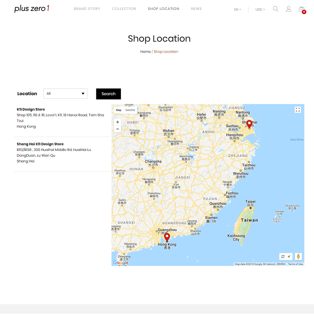Viewport: 314px width, 314px height.
Task: Zoom out the map with minus button
Action: click(118, 129)
